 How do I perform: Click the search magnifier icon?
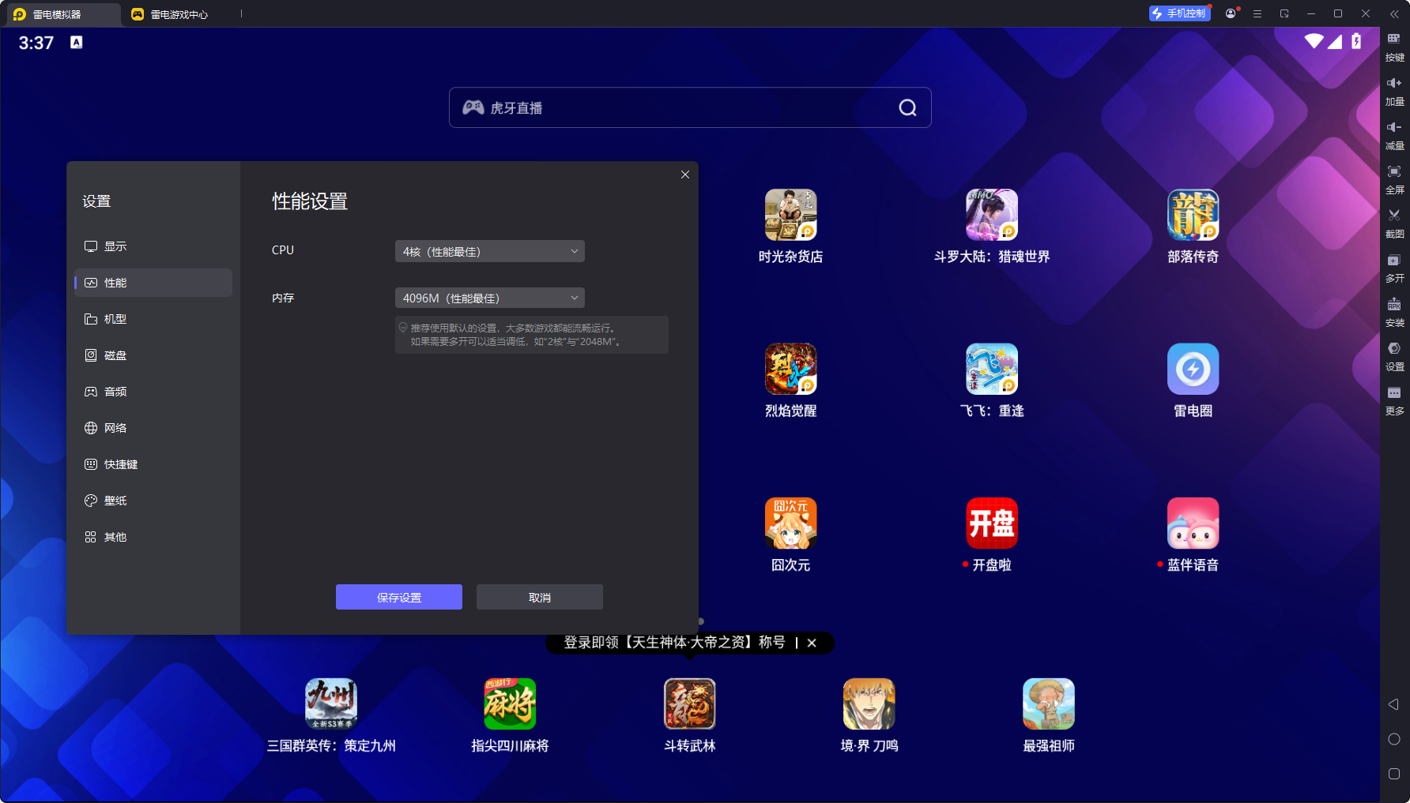pyautogui.click(x=907, y=108)
